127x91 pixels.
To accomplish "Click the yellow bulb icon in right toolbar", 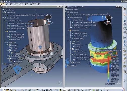I will point(125,58).
